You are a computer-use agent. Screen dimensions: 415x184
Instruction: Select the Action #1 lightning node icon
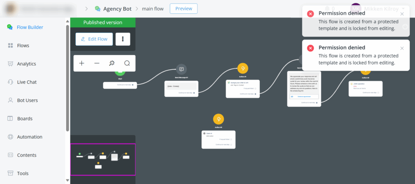coord(242,68)
